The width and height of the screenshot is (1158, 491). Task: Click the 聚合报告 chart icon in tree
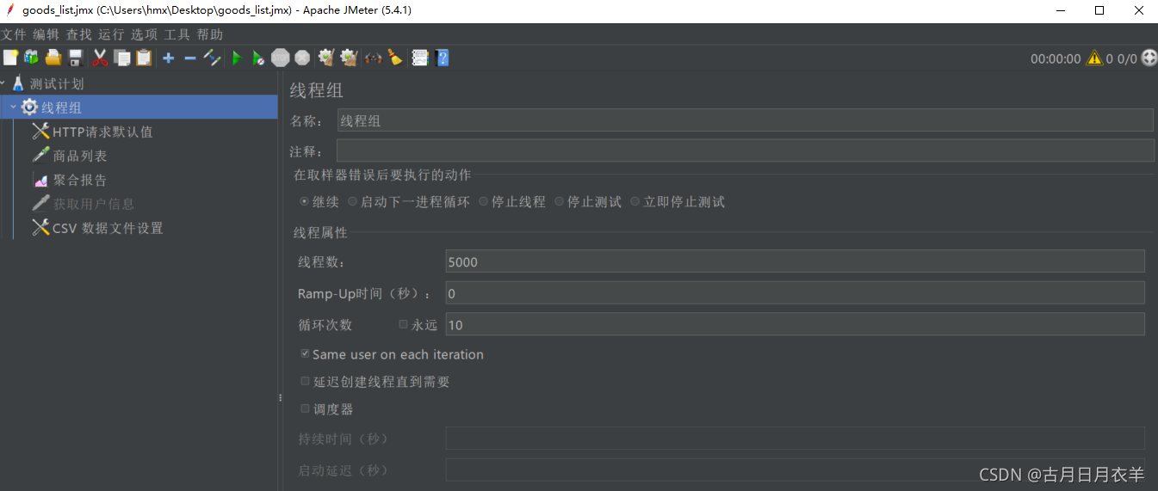coord(40,180)
